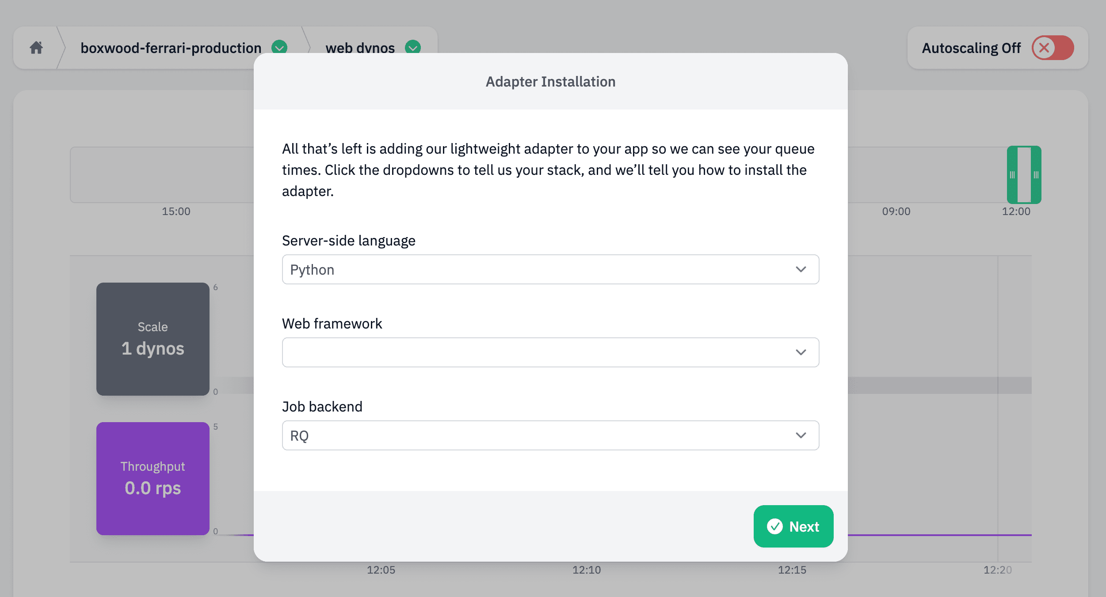Click the chevron on the Job backend dropdown
The width and height of the screenshot is (1106, 597).
click(801, 435)
